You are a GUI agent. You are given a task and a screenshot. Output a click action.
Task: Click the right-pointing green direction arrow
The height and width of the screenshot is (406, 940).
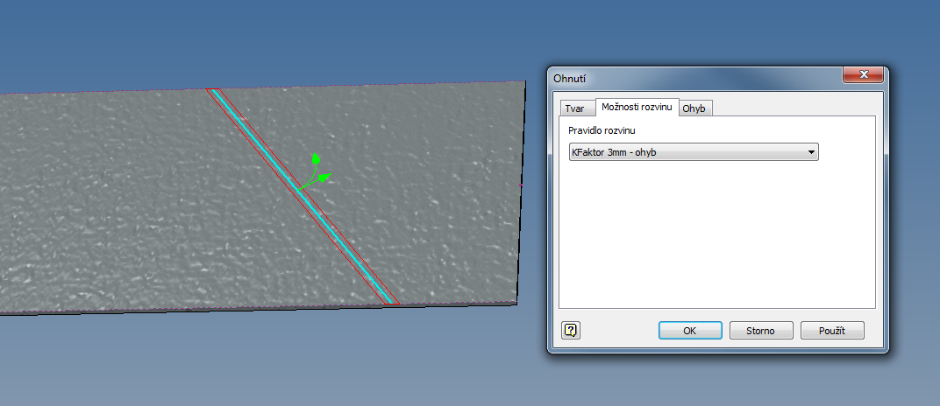pos(323,178)
